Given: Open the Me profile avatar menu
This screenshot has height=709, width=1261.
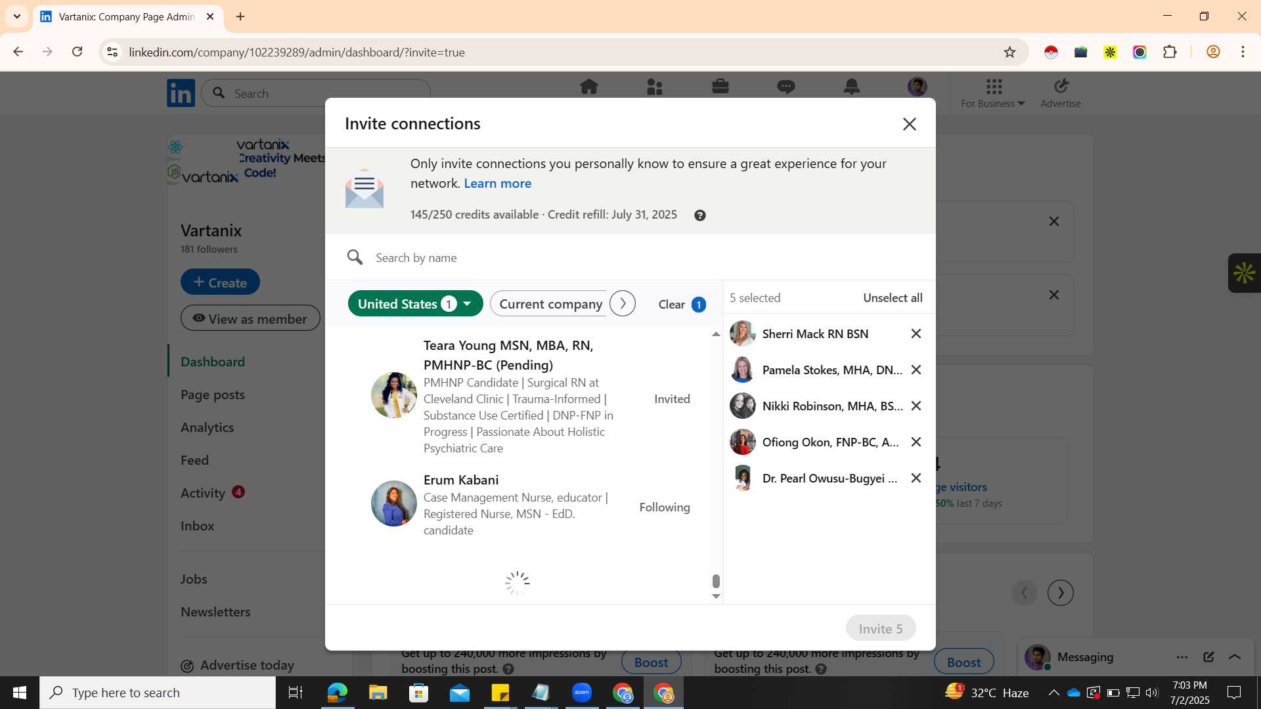Looking at the screenshot, I should 918,87.
